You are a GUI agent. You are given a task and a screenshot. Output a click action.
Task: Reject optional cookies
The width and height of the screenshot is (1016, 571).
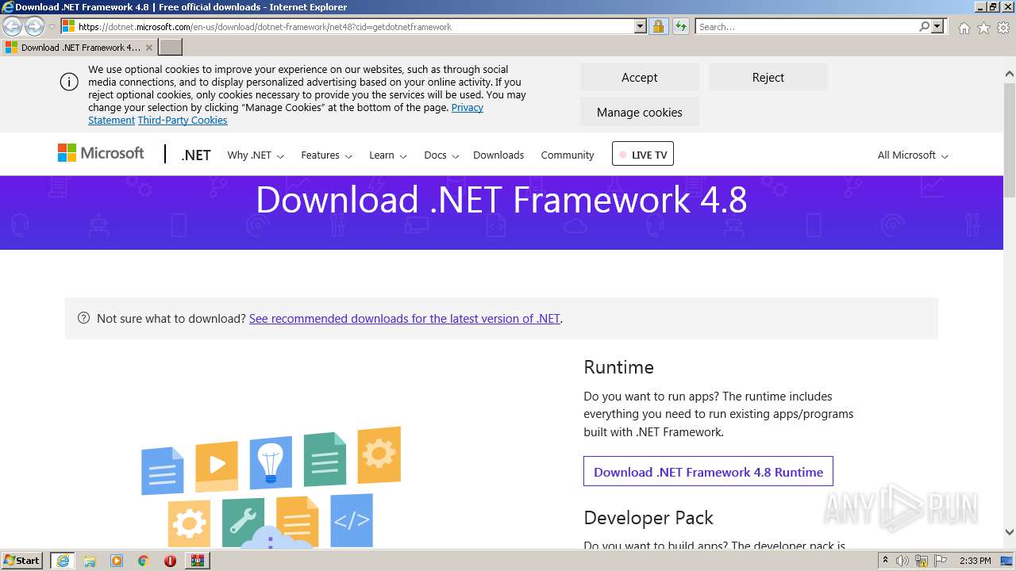click(x=768, y=77)
